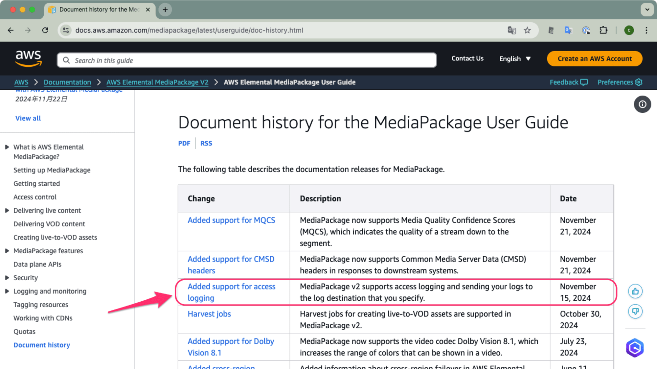
Task: Open the hexagon assistant icon at bottom right
Action: click(635, 348)
